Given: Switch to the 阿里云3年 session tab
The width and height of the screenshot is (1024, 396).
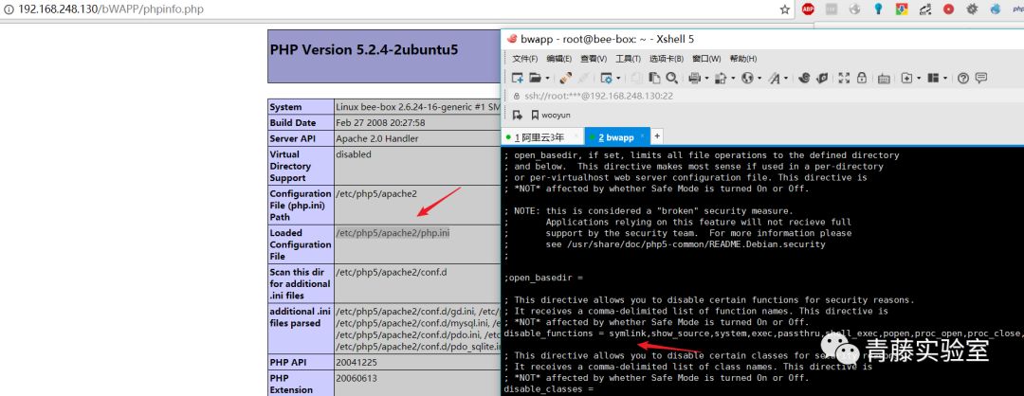Looking at the screenshot, I should (542, 137).
